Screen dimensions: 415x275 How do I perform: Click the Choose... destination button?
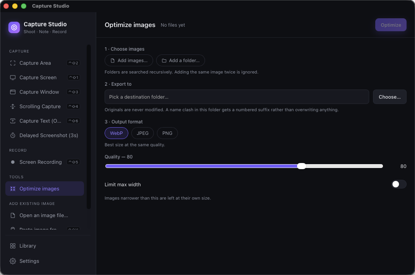(389, 97)
